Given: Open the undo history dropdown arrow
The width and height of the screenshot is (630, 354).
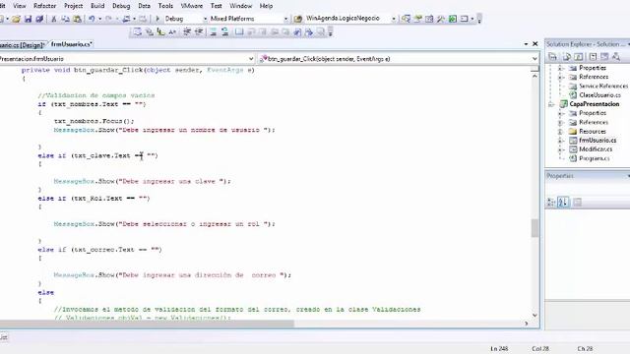Looking at the screenshot, I should click(x=99, y=19).
